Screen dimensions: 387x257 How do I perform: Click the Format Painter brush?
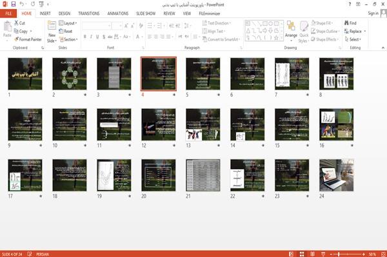[x=28, y=39]
